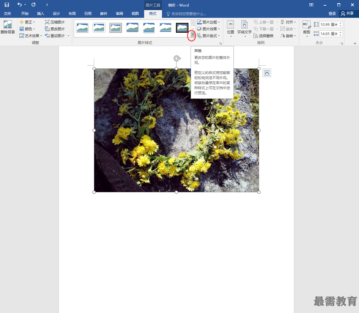Expand the picture styles gallery More button
The image size is (359, 313).
tap(193, 35)
